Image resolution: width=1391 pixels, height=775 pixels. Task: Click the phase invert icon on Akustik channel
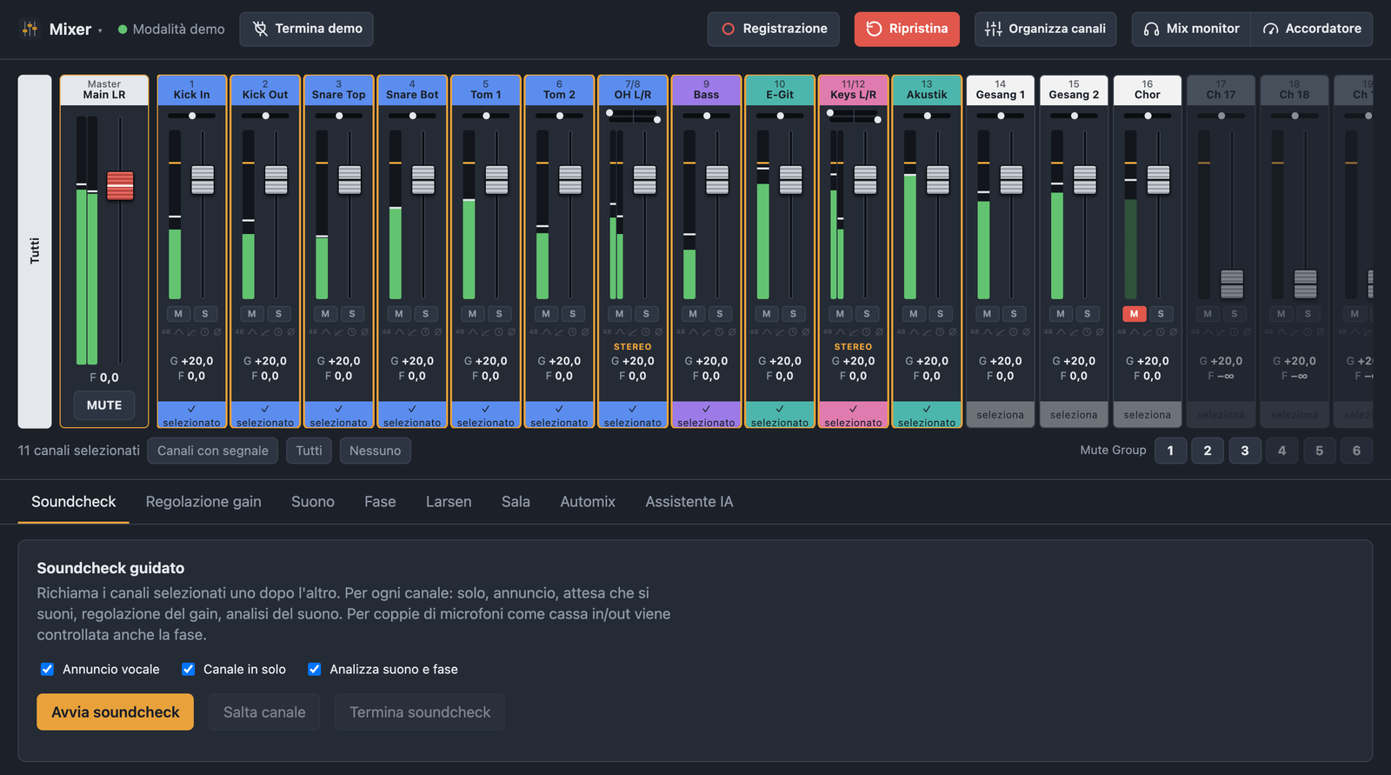tap(953, 331)
